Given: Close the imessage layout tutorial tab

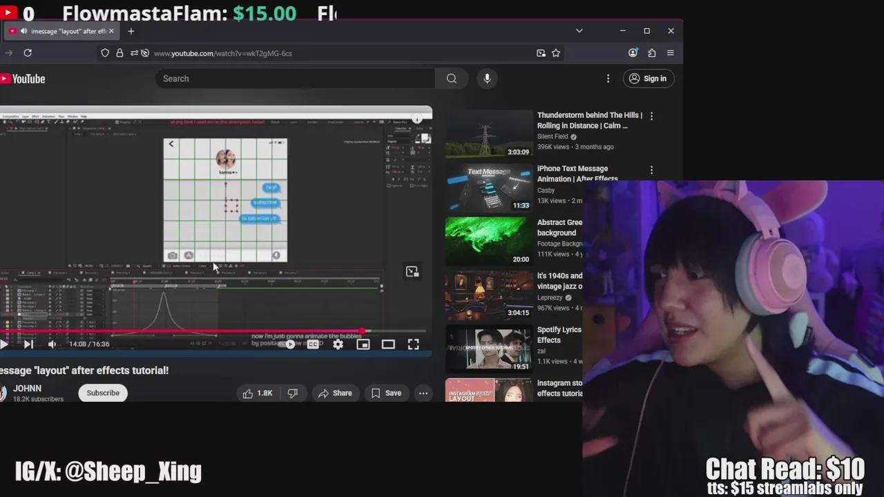Looking at the screenshot, I should pyautogui.click(x=111, y=31).
